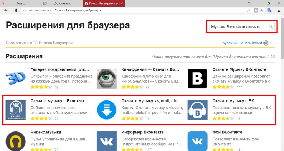Image resolution: width=284 pixels, height=151 pixels.
Task: Expand the language selector arrow
Action: tap(271, 43)
